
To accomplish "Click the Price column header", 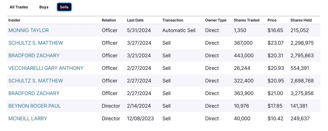I will click(272, 20).
